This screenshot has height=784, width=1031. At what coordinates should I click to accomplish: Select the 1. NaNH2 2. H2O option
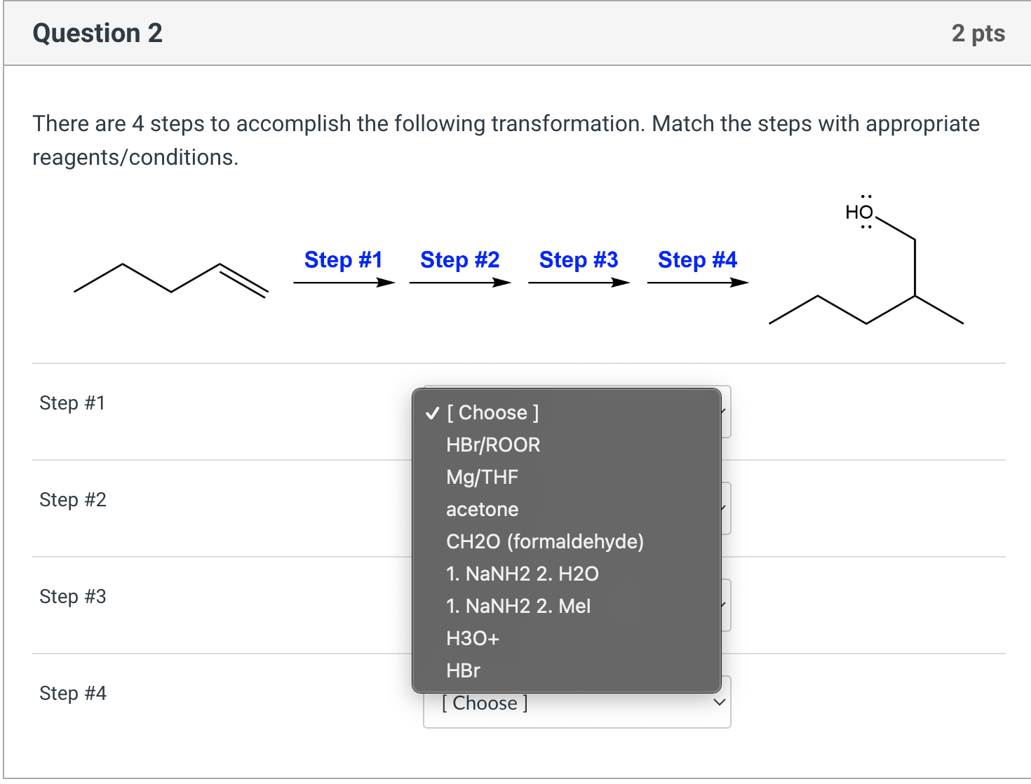click(x=523, y=574)
